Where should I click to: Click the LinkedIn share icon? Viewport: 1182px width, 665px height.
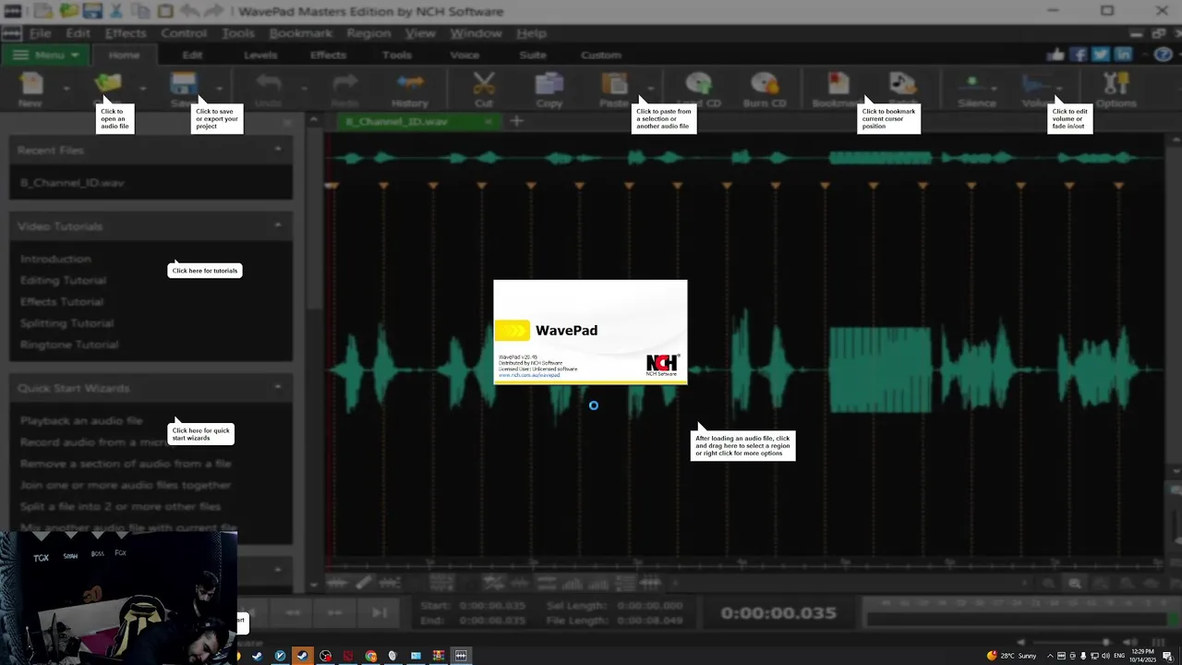[1123, 54]
